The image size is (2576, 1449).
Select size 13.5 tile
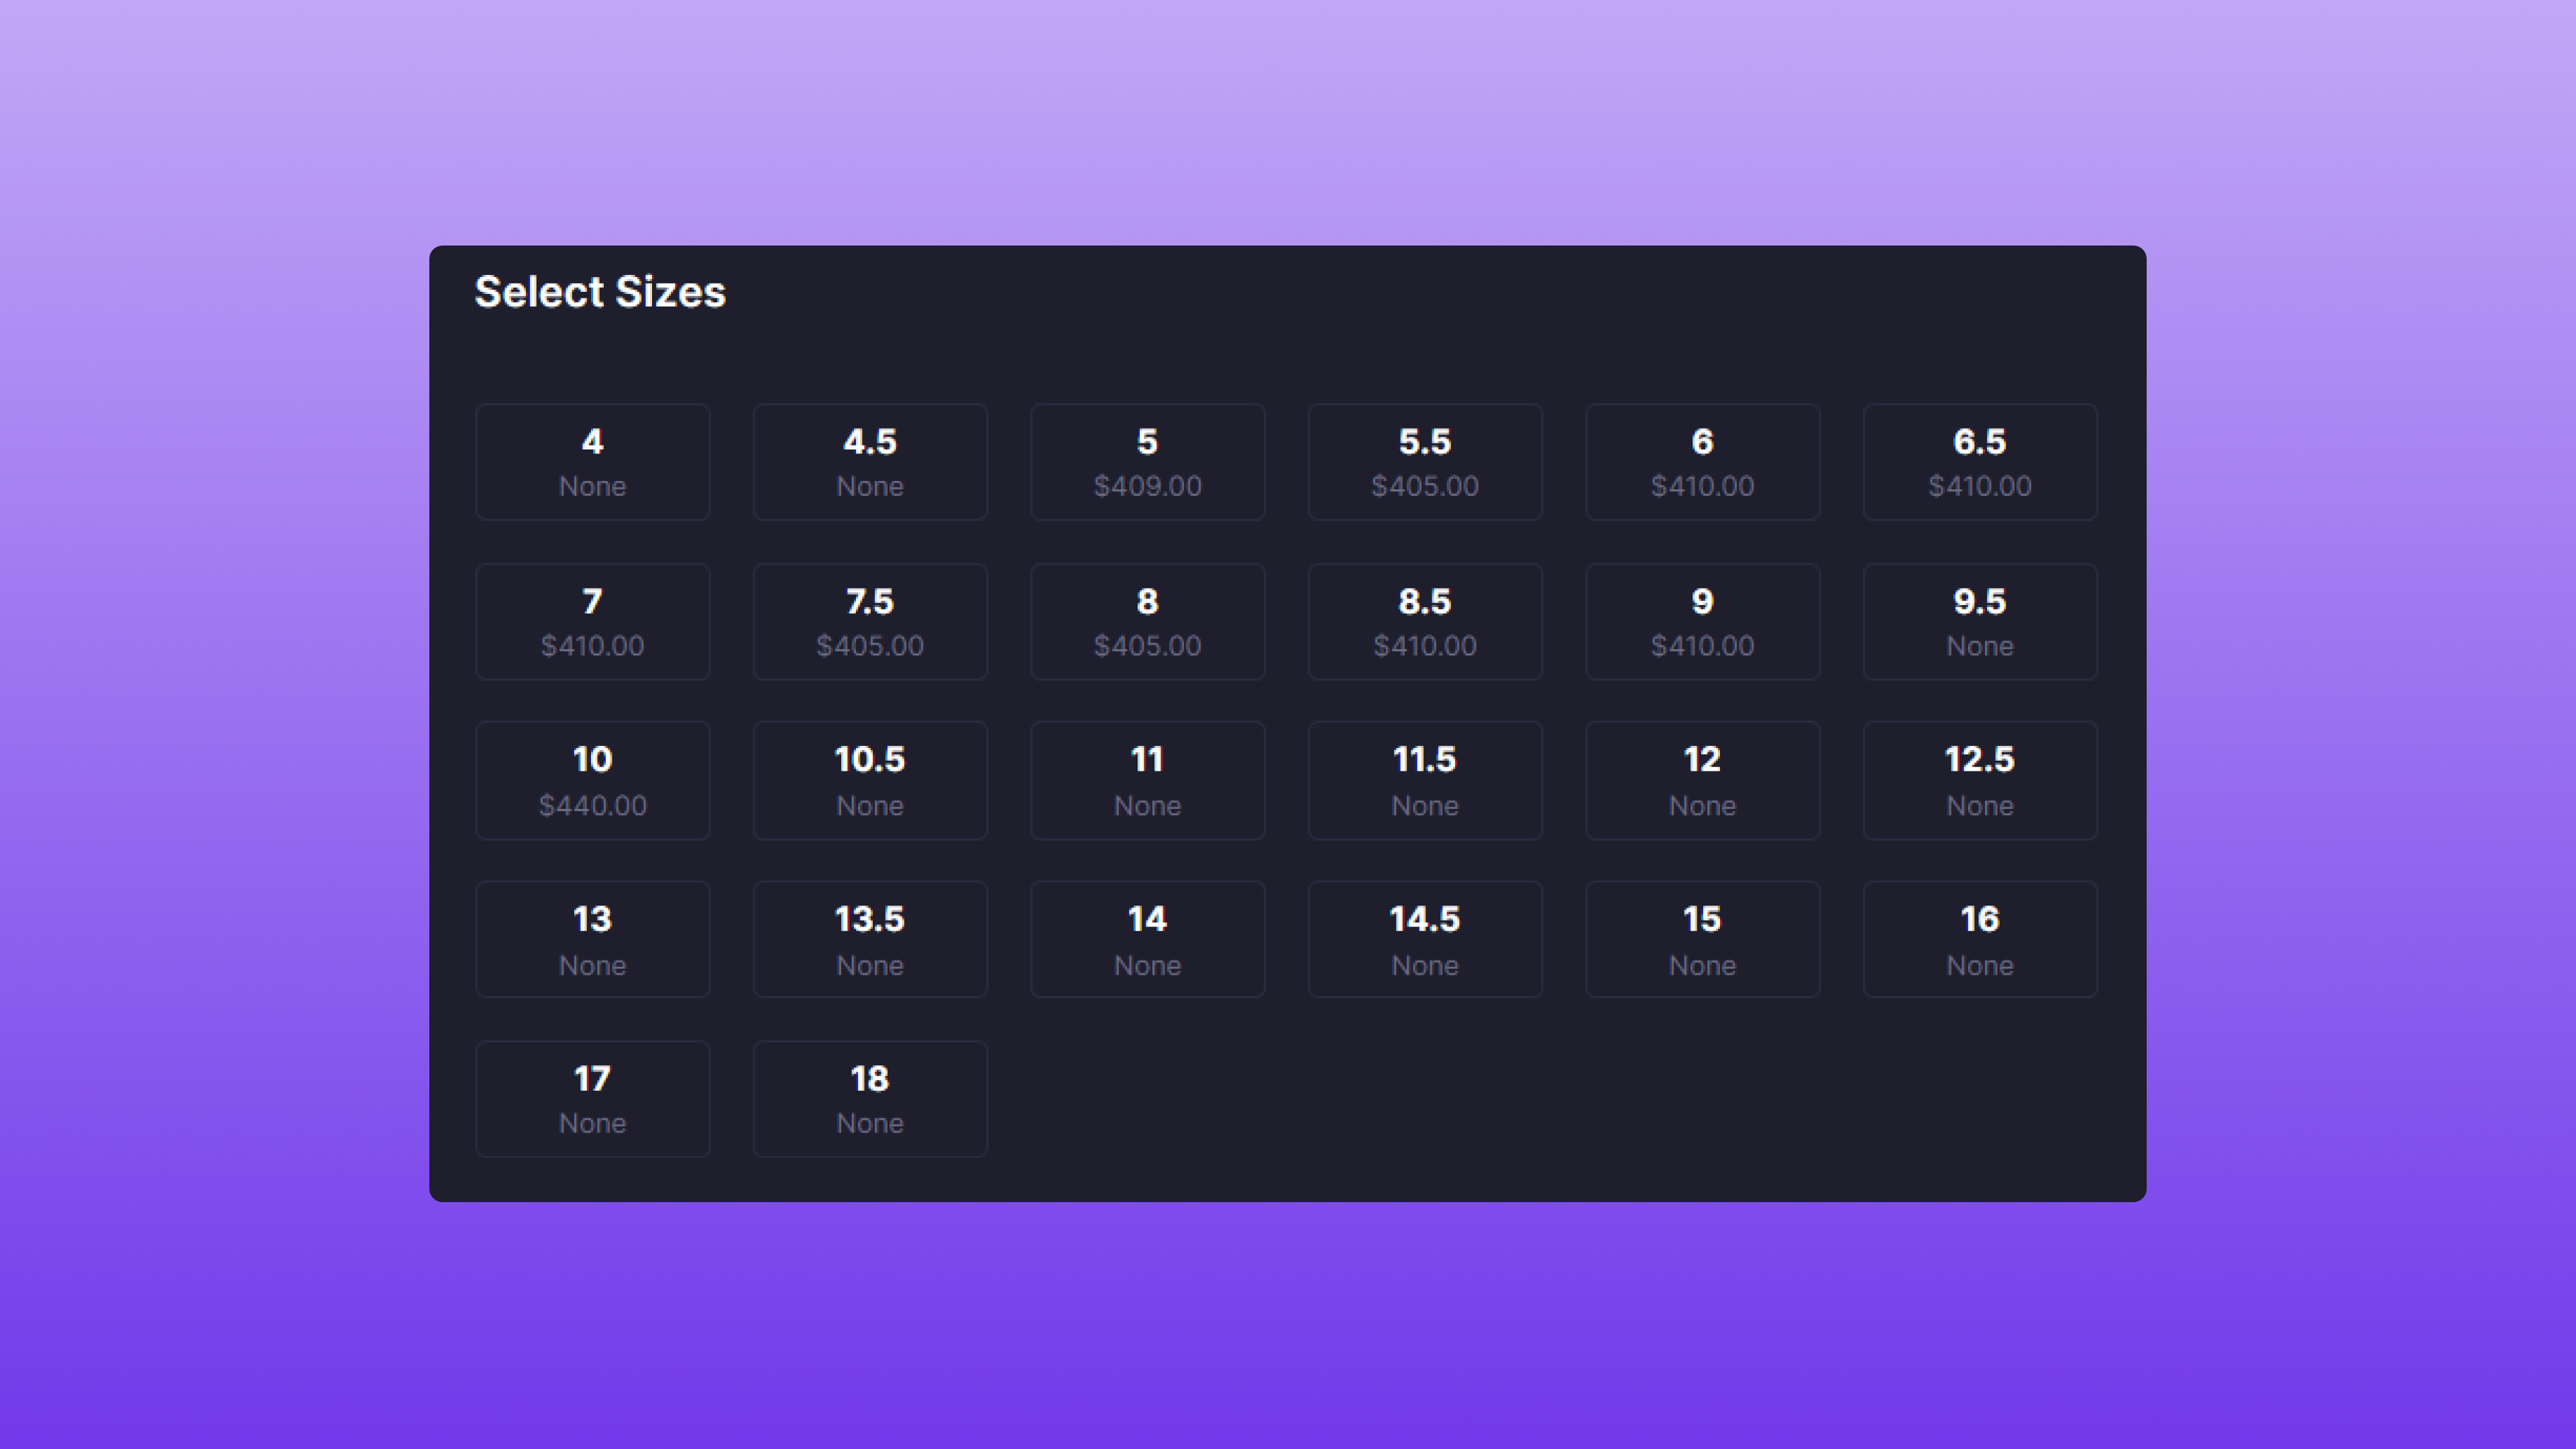coord(869,939)
